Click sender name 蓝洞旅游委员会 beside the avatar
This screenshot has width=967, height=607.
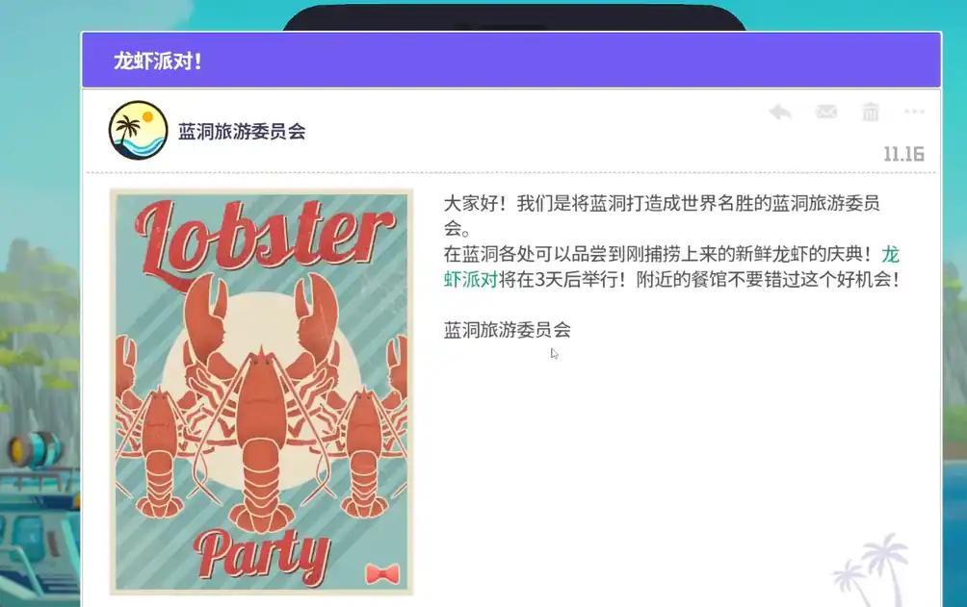(x=242, y=131)
